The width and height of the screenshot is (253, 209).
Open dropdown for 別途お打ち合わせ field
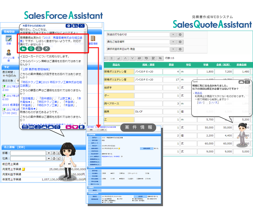[x=173, y=35]
